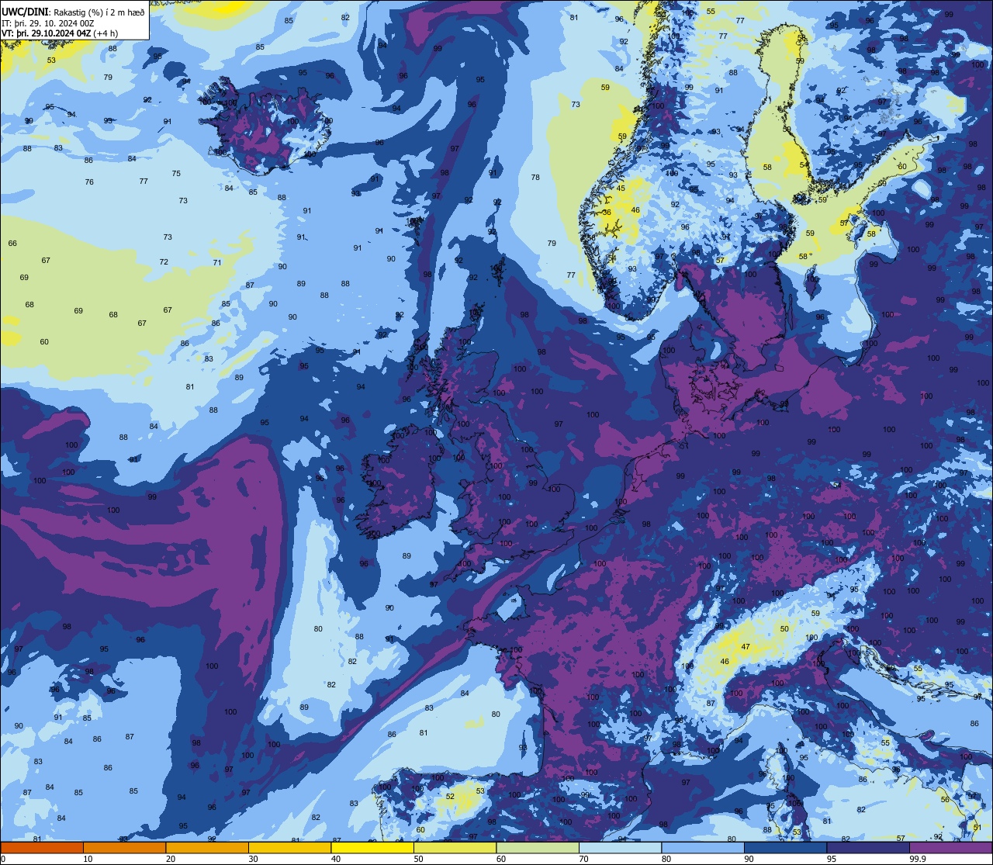Click the 'VT: þri. 29.10.2024 04Z (+4 h)' line
Viewport: 993px width, 865px height.
tap(60, 33)
